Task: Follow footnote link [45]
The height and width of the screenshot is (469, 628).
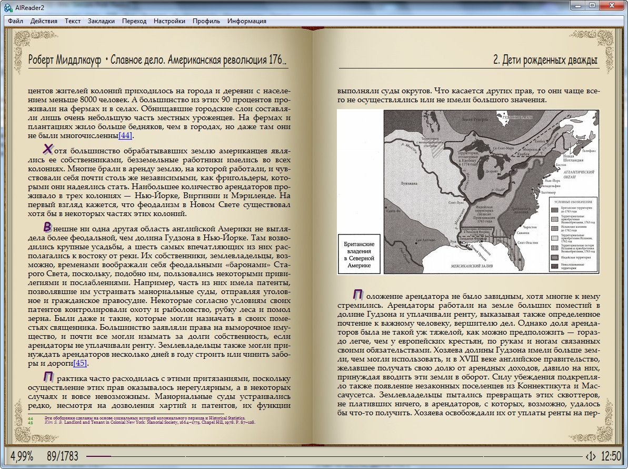Action: (80, 363)
